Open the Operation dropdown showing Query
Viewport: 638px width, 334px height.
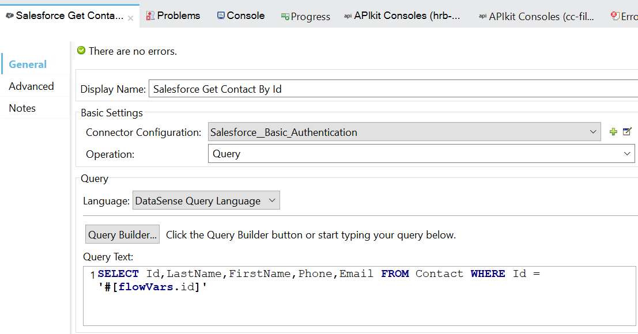pos(628,154)
